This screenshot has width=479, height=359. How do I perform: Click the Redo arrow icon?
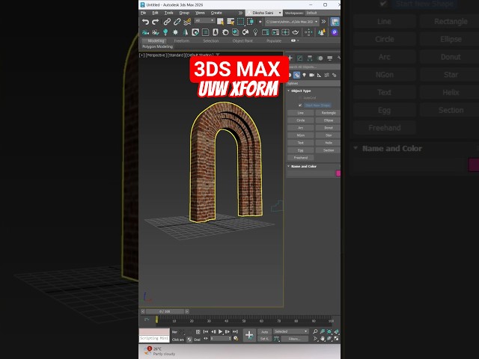click(155, 22)
